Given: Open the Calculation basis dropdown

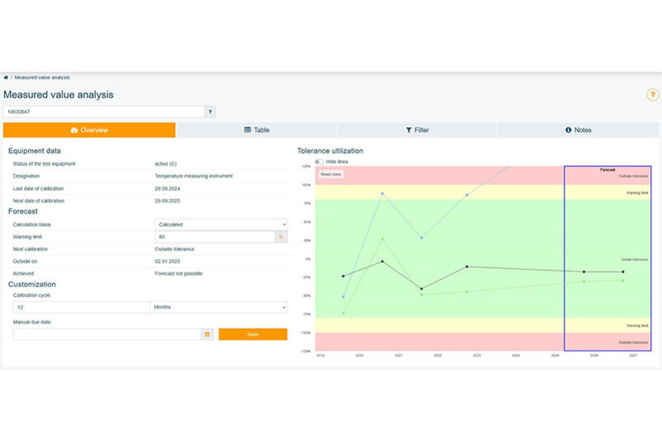Looking at the screenshot, I should pyautogui.click(x=221, y=224).
